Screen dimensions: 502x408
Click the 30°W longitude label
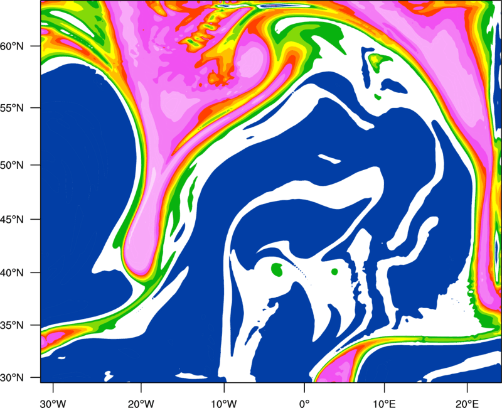(x=53, y=403)
